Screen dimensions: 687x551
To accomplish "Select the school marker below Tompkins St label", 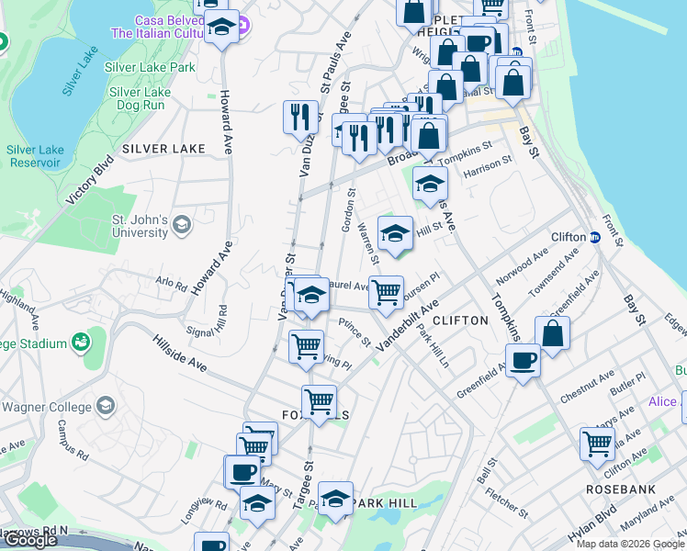I will pyautogui.click(x=430, y=184).
